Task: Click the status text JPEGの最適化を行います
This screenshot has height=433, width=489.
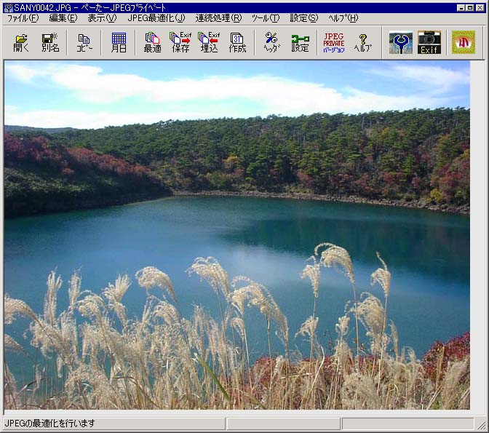Action: (x=50, y=424)
